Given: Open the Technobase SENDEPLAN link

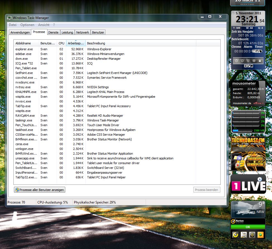Looking at the screenshot, I should pos(255,165).
